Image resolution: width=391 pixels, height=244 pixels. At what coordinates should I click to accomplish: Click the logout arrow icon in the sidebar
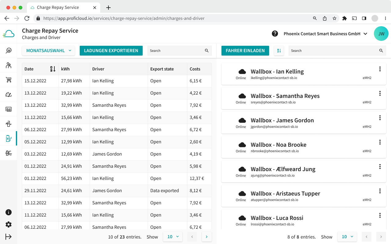[8, 236]
